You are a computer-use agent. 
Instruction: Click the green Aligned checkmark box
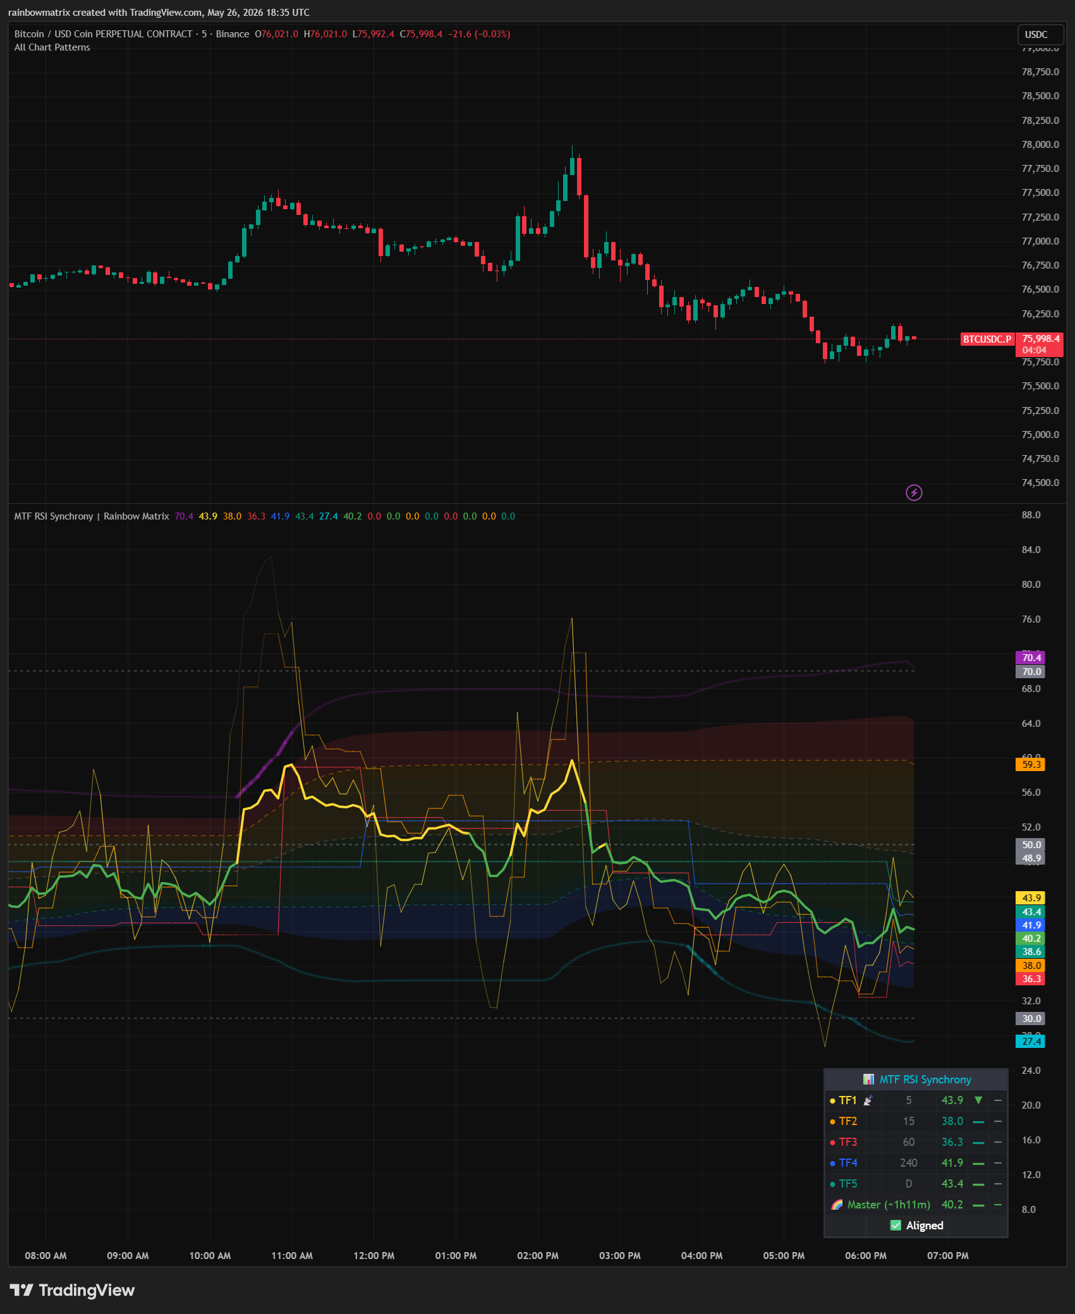(896, 1226)
